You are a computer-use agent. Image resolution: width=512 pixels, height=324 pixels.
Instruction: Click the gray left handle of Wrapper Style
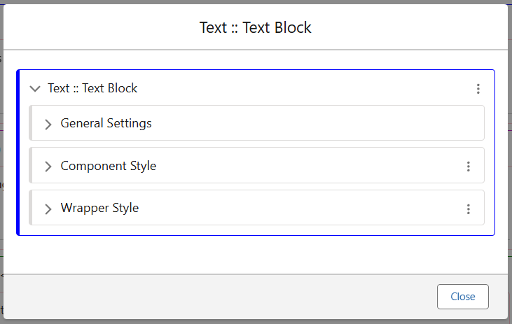(31, 208)
